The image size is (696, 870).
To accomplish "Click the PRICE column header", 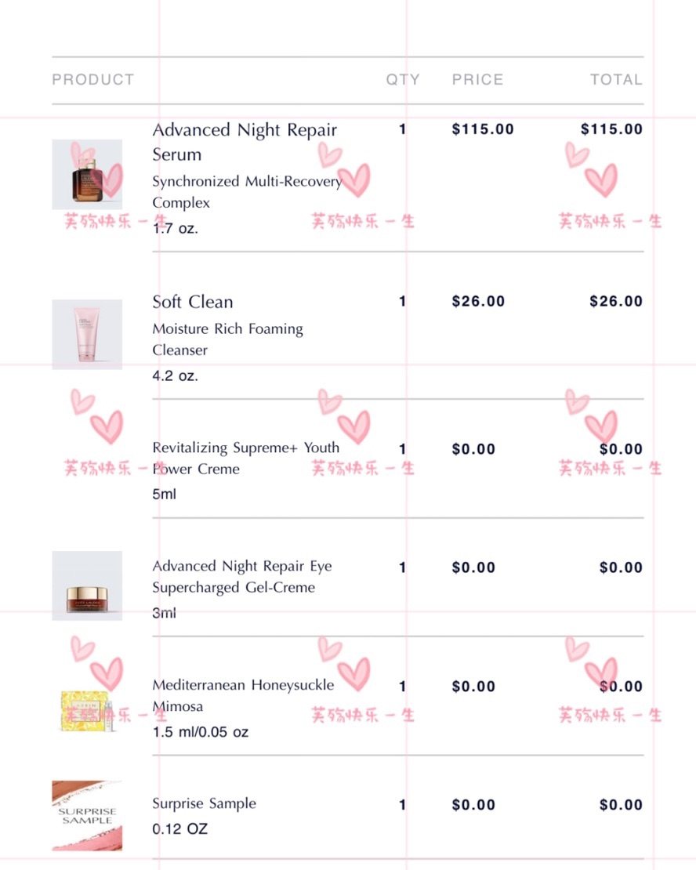I will [x=477, y=79].
